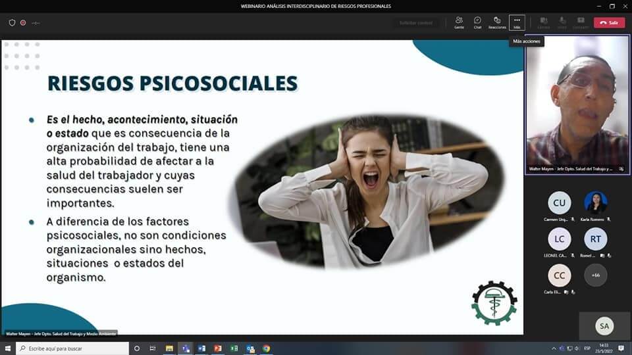The height and width of the screenshot is (355, 632).
Task: Click the shield security icon
Action: pos(12,23)
